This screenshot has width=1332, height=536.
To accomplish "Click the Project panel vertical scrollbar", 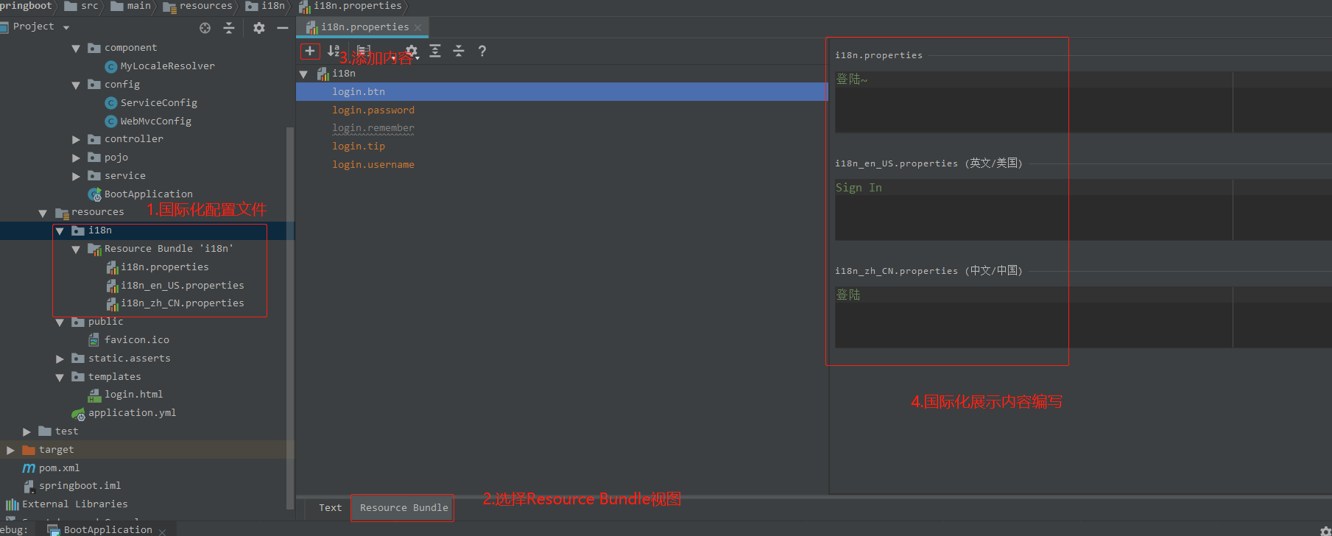I will point(290,317).
